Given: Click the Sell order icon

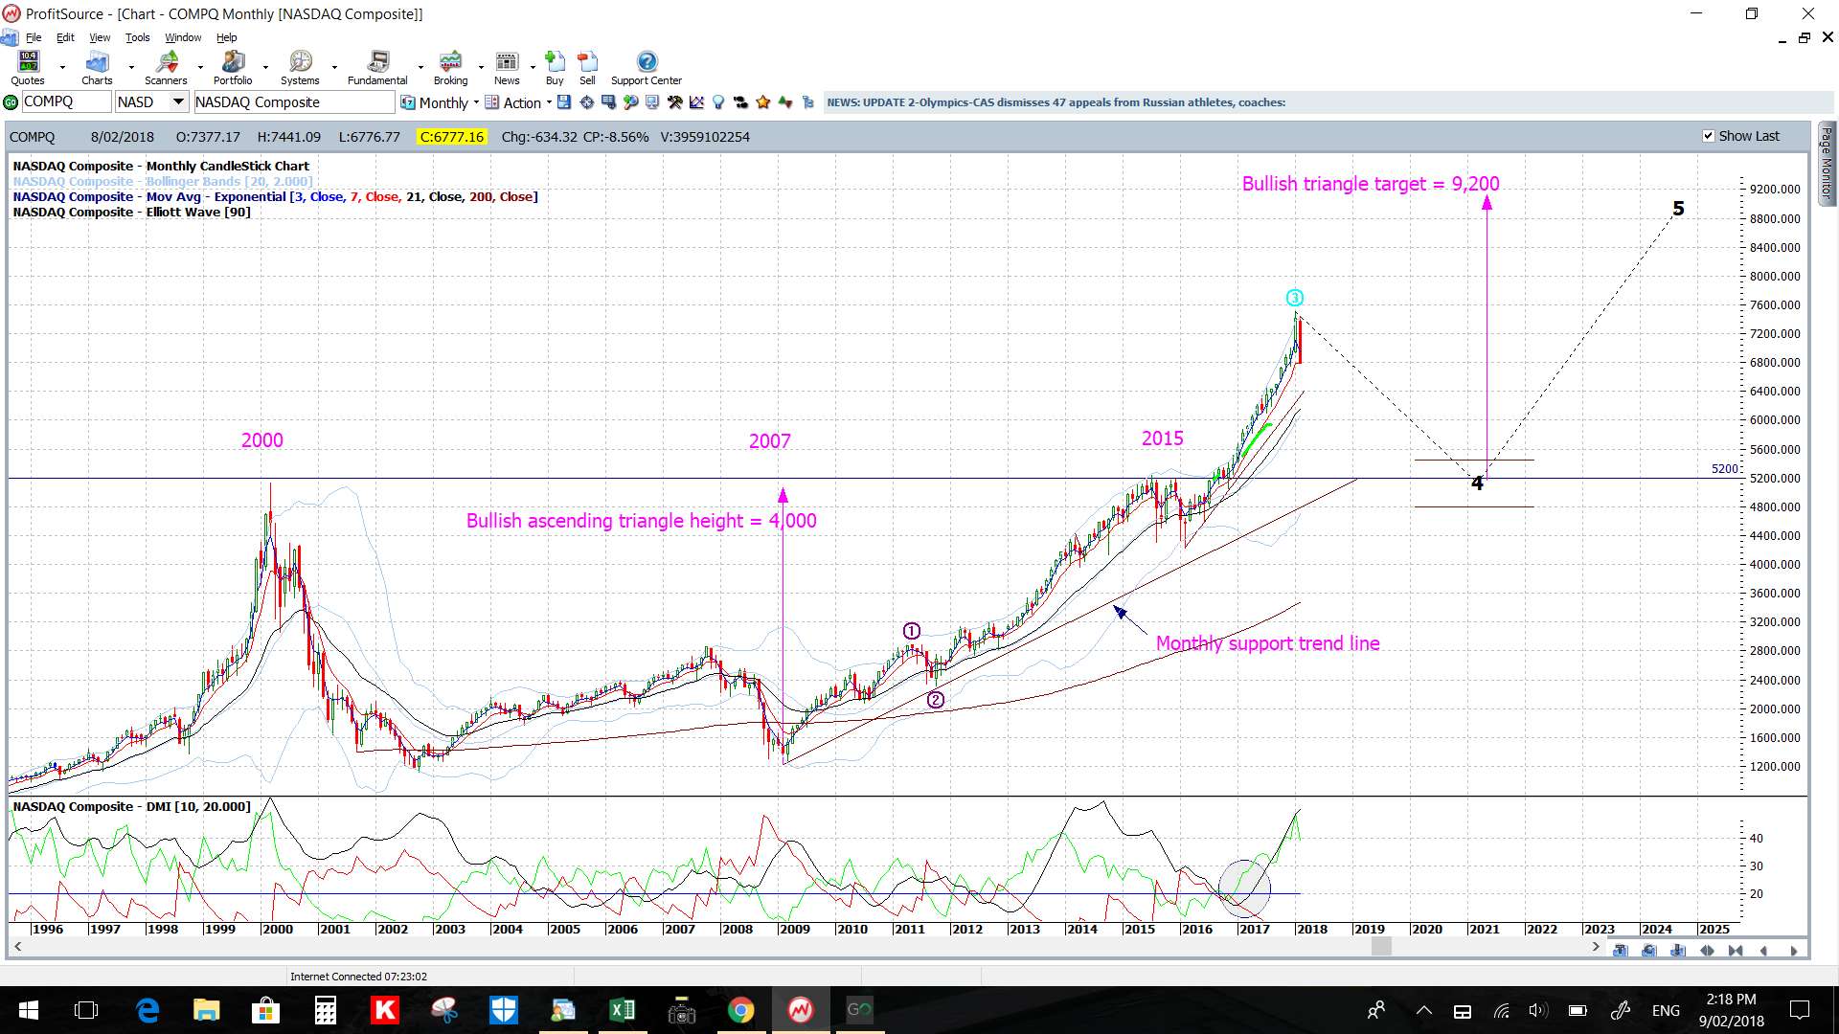Looking at the screenshot, I should tap(587, 67).
